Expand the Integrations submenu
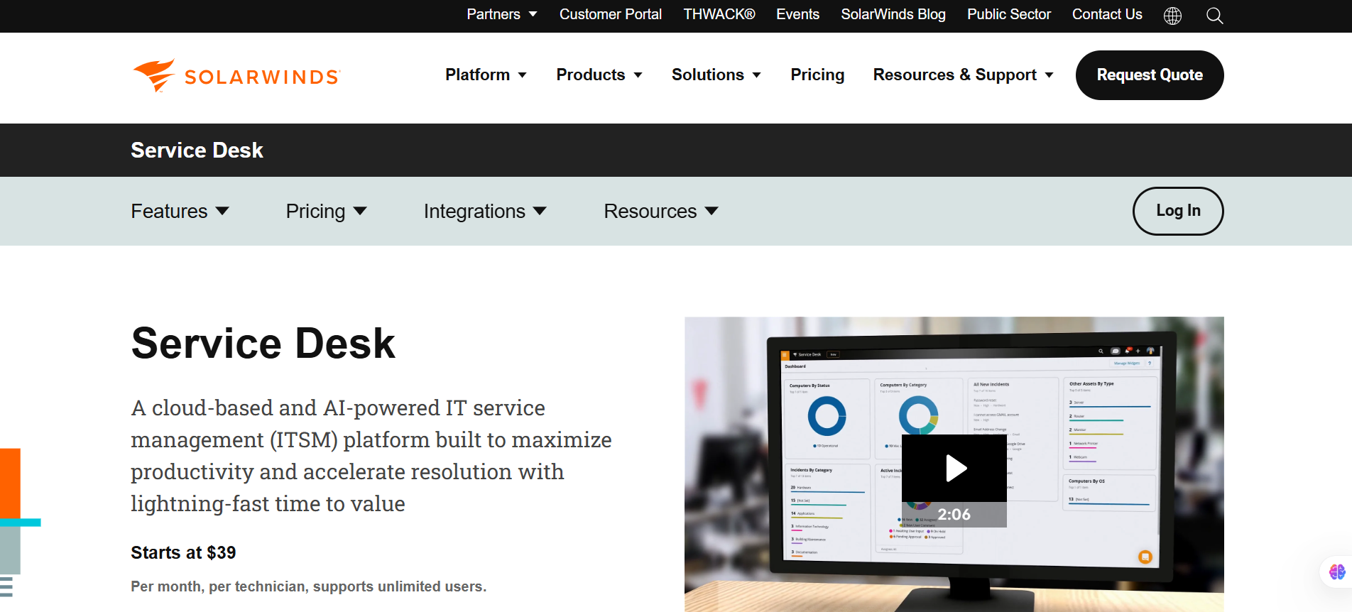 [x=484, y=212]
